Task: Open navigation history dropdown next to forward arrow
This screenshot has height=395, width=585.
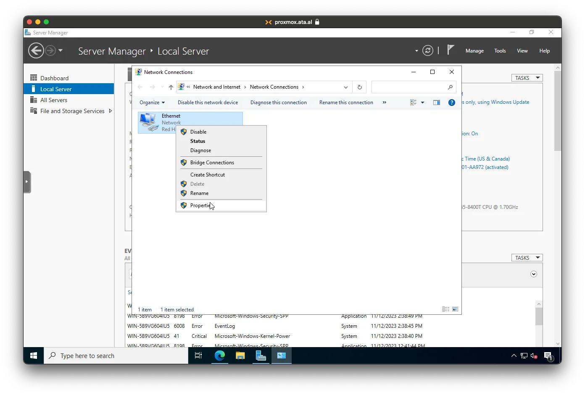Action: [x=61, y=50]
